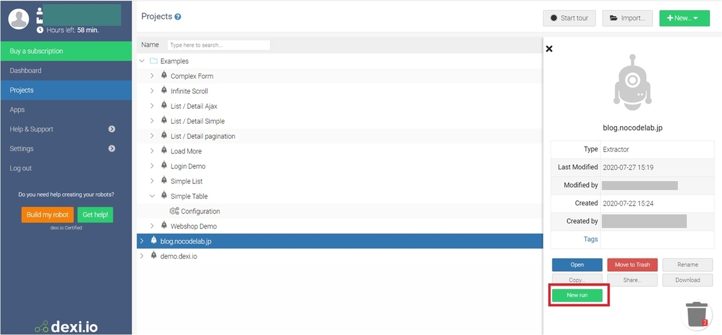722x335 pixels.
Task: Click the Examples folder icon
Action: point(153,61)
